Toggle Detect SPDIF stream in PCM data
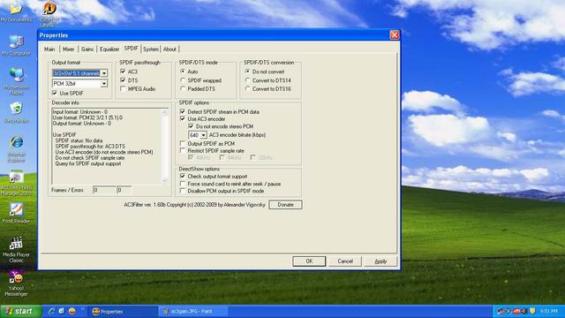 183,112
